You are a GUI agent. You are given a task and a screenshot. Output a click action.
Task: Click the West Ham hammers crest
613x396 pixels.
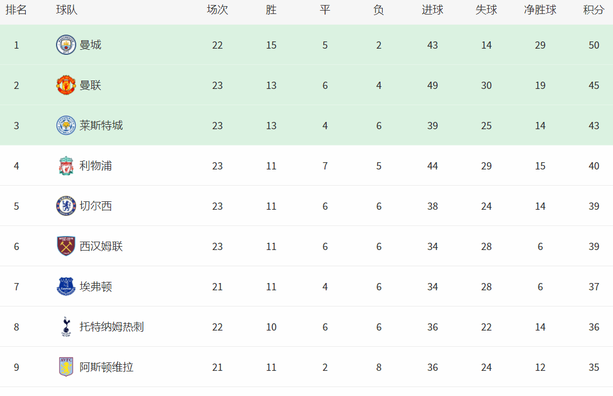[66, 246]
